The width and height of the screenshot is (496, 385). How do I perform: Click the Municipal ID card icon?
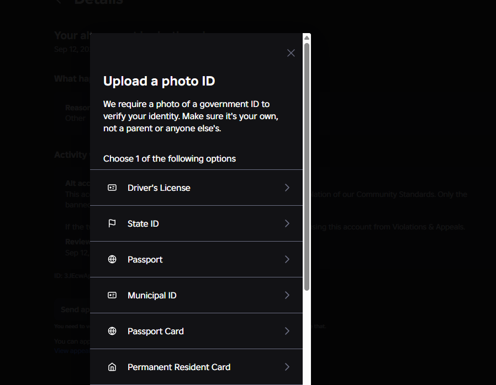coord(112,295)
